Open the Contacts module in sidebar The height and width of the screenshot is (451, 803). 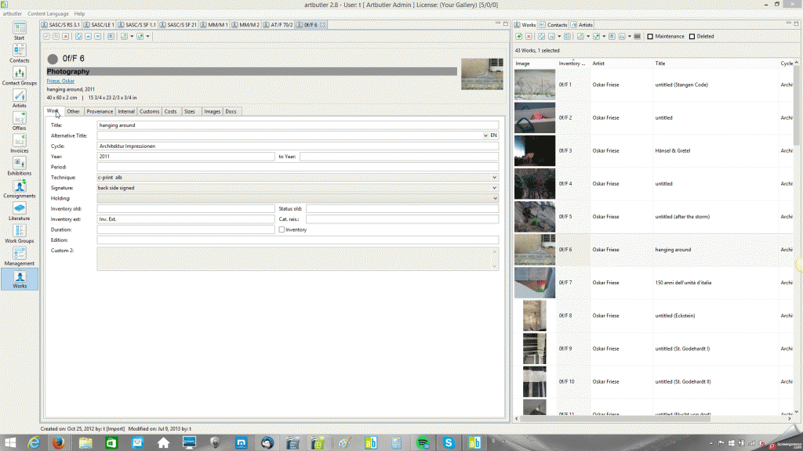coord(19,53)
